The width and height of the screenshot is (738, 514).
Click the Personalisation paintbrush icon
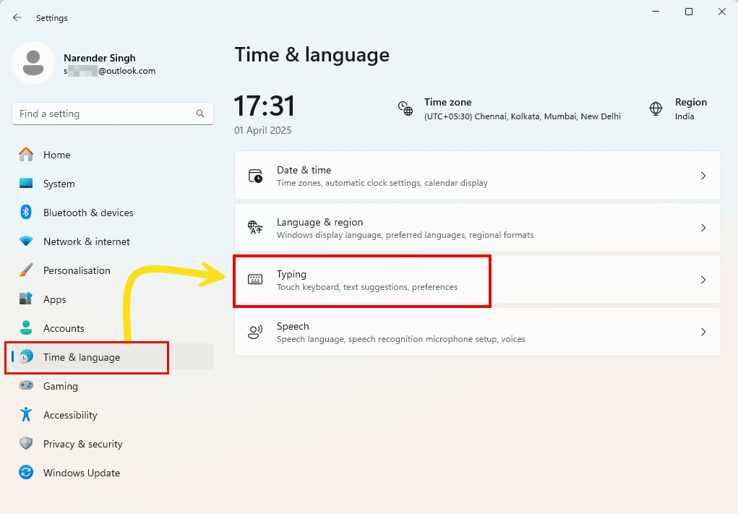click(26, 270)
